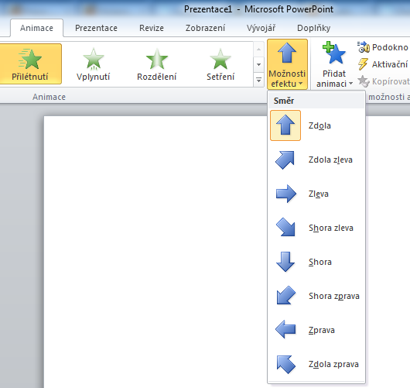Image resolution: width=410 pixels, height=388 pixels.
Task: Choose Zdola zleva diagonal arrow
Action: [316, 160]
